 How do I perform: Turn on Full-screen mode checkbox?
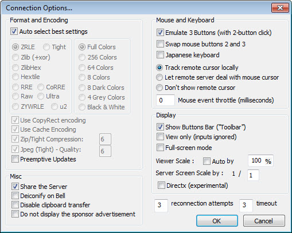[160, 148]
